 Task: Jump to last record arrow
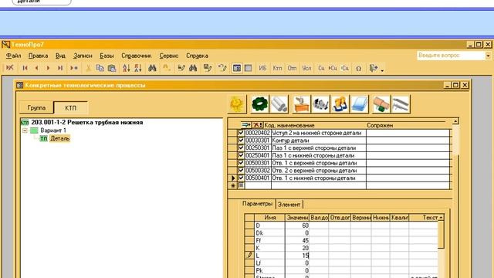click(60, 68)
